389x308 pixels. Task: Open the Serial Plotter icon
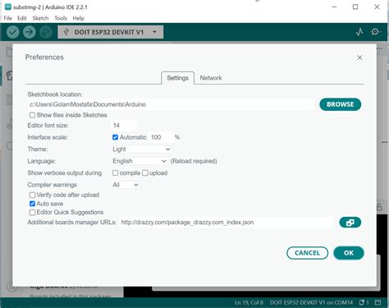pyautogui.click(x=359, y=32)
